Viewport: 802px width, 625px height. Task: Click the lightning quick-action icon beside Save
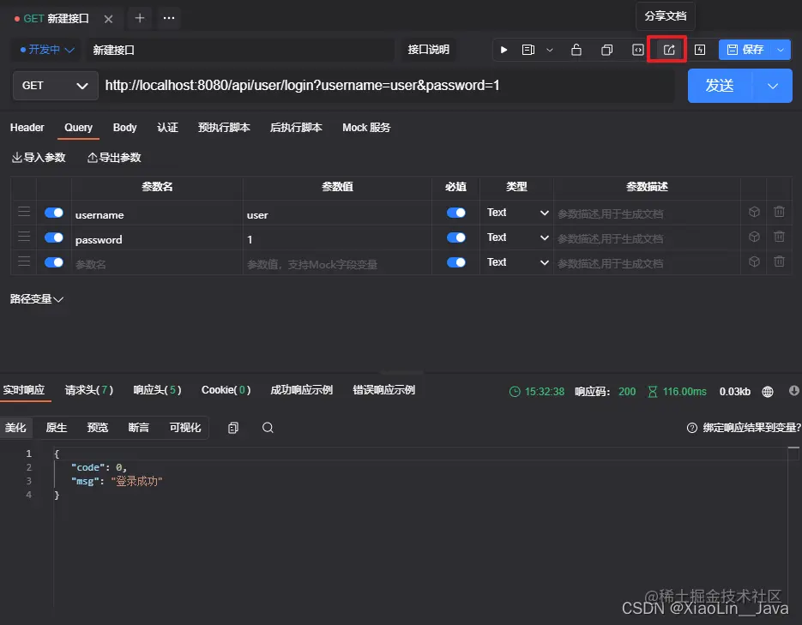pyautogui.click(x=700, y=50)
